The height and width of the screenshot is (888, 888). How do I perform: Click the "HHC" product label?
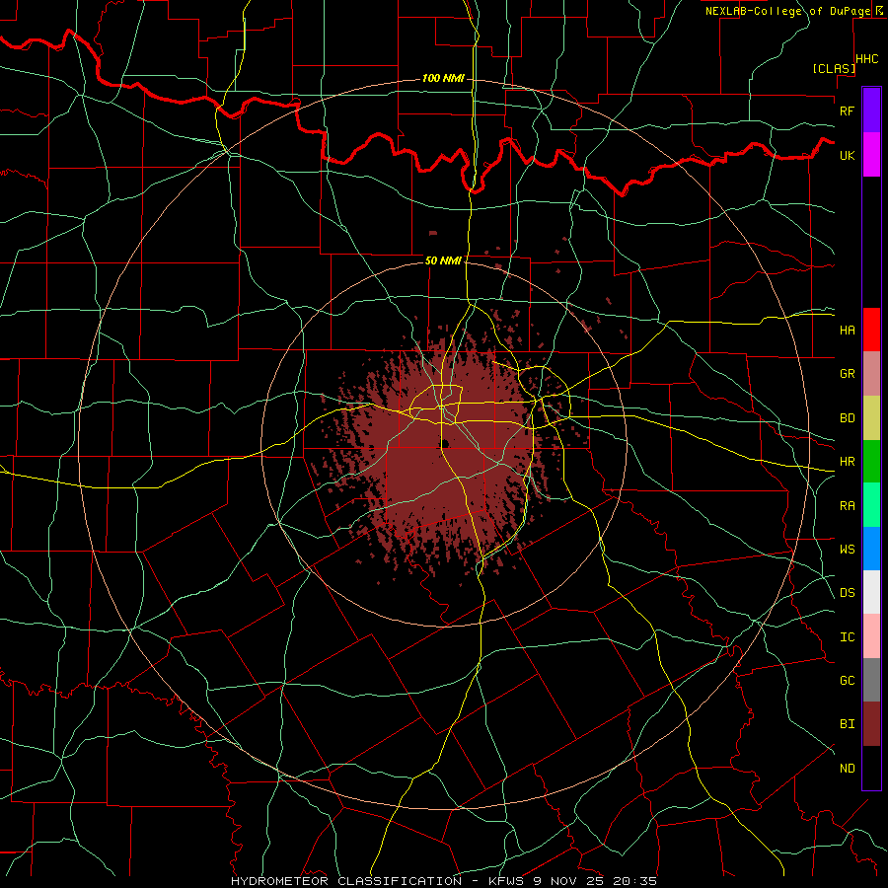click(867, 59)
